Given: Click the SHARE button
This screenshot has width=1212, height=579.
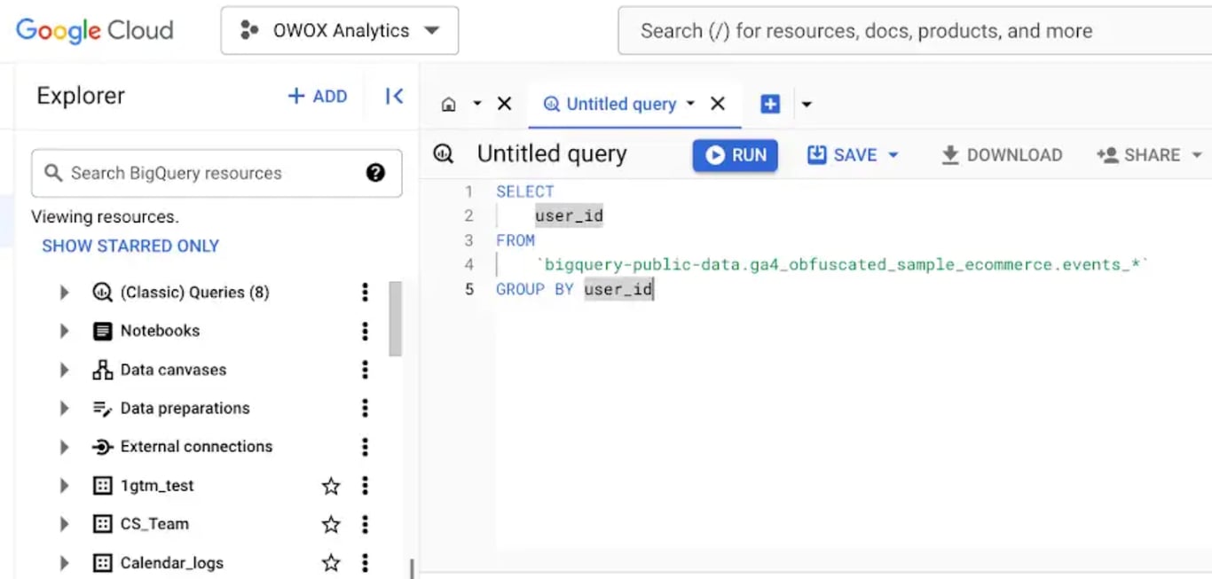Looking at the screenshot, I should click(1138, 155).
